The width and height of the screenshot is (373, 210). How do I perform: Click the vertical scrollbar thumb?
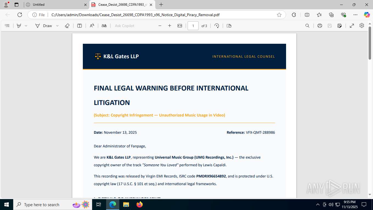point(370,43)
